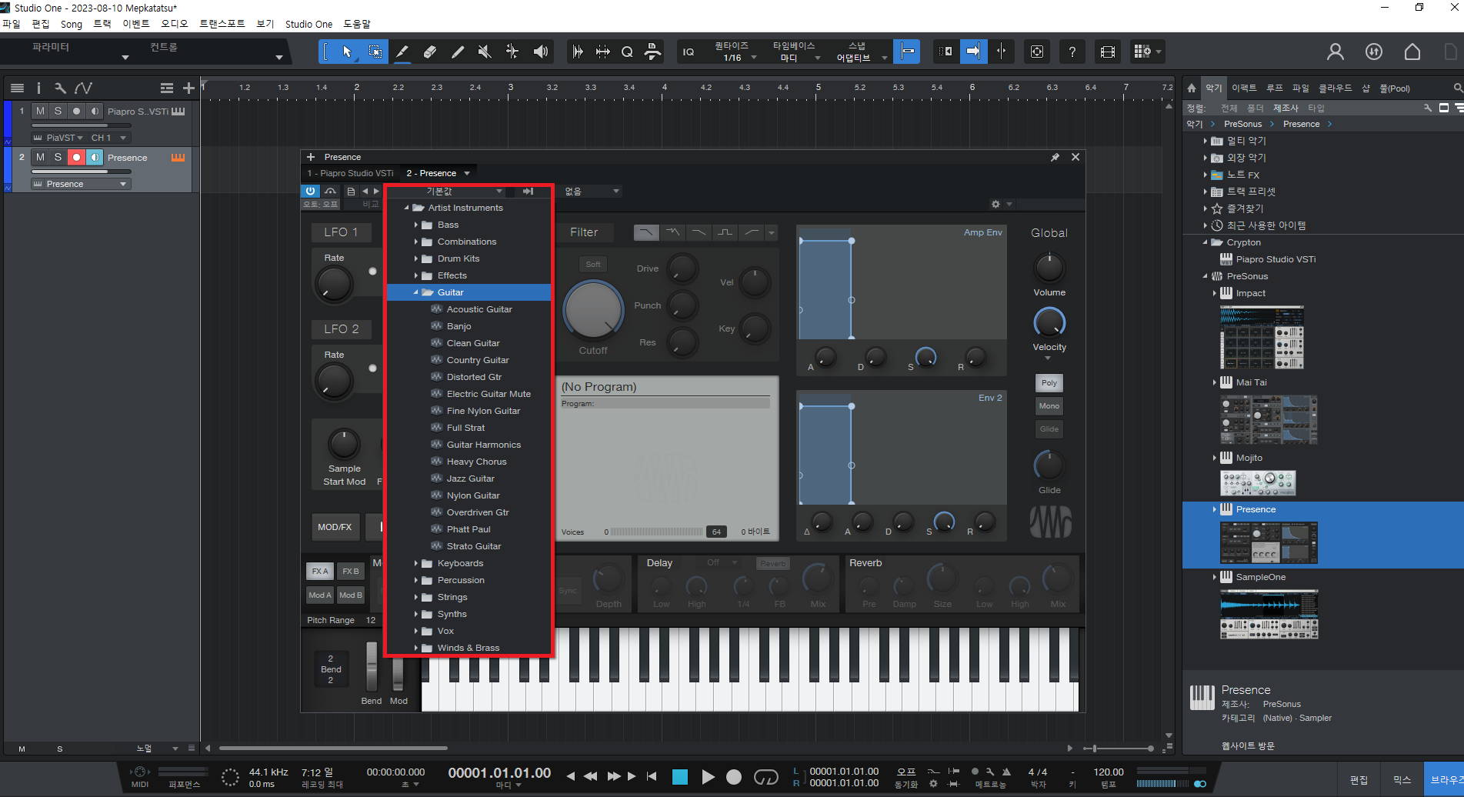Add a new track with plus icon
1464x797 pixels.
click(188, 88)
